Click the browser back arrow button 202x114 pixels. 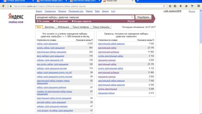3,6
